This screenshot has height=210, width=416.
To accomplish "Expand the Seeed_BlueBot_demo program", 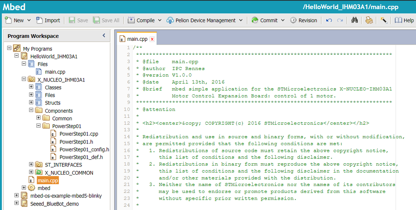I will coord(17,203).
